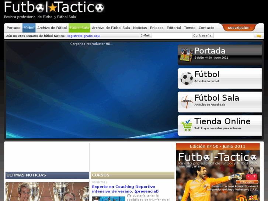
Task: Open the Tienda menu item
Action: tap(189, 28)
